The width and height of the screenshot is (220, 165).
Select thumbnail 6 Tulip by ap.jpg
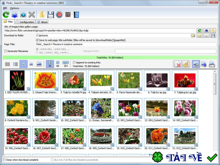157,81
